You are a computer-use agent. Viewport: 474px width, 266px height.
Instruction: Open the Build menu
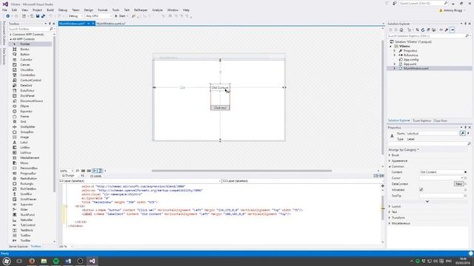50,10
